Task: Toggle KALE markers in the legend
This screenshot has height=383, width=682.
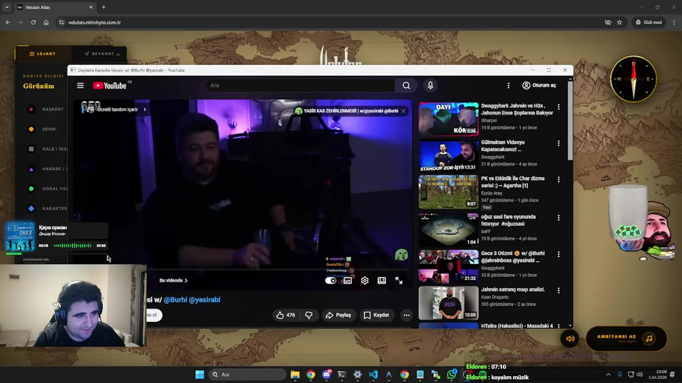Action: (x=47, y=149)
